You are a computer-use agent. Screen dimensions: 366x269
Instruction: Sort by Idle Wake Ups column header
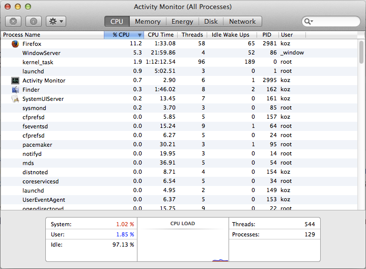(x=231, y=35)
